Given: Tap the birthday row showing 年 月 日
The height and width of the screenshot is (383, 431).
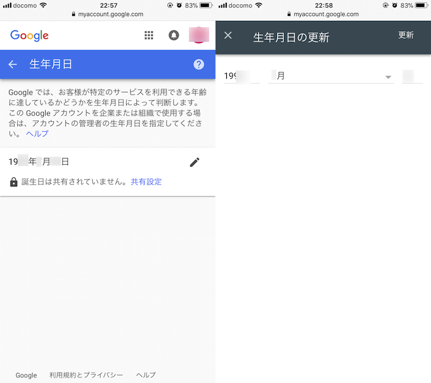Looking at the screenshot, I should pyautogui.click(x=95, y=162).
